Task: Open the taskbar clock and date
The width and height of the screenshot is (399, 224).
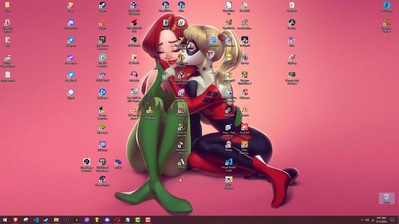Action: pos(381,220)
